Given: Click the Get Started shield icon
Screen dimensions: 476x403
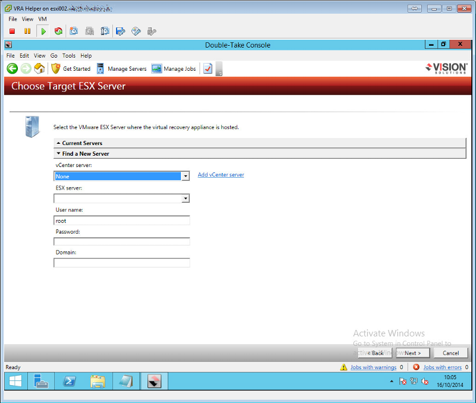Looking at the screenshot, I should 56,68.
